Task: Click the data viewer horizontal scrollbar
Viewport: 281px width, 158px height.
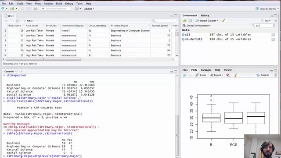Action: pyautogui.click(x=43, y=59)
